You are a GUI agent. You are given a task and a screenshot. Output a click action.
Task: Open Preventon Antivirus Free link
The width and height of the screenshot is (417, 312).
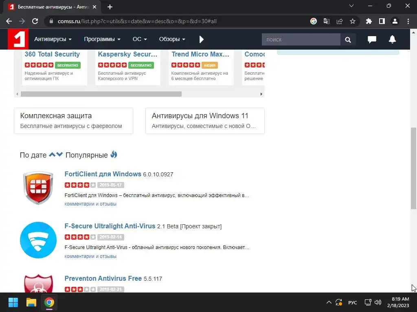coord(103,278)
